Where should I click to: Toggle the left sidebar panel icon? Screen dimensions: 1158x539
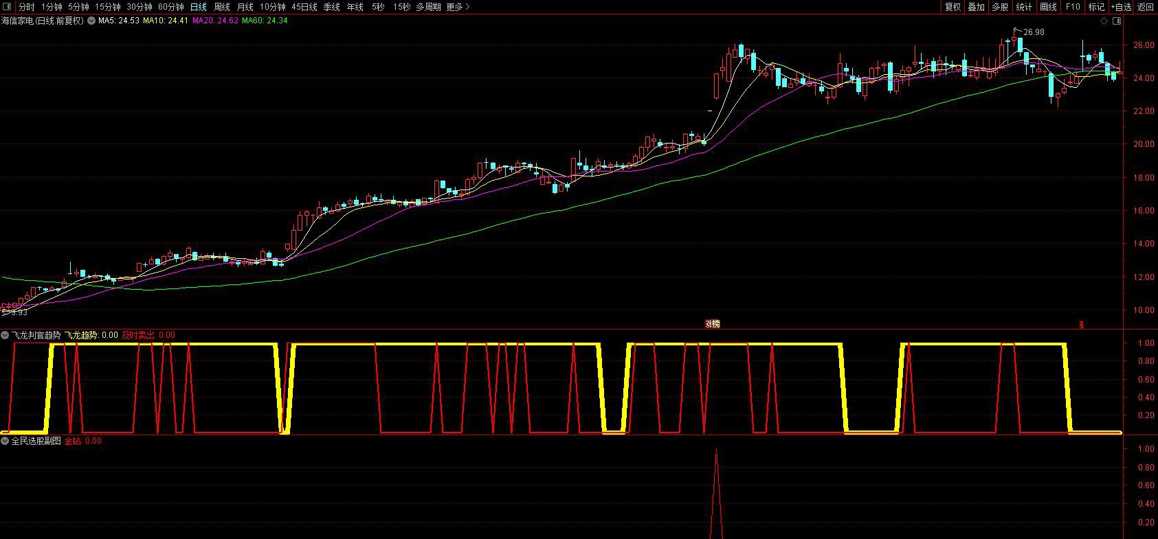click(7, 7)
